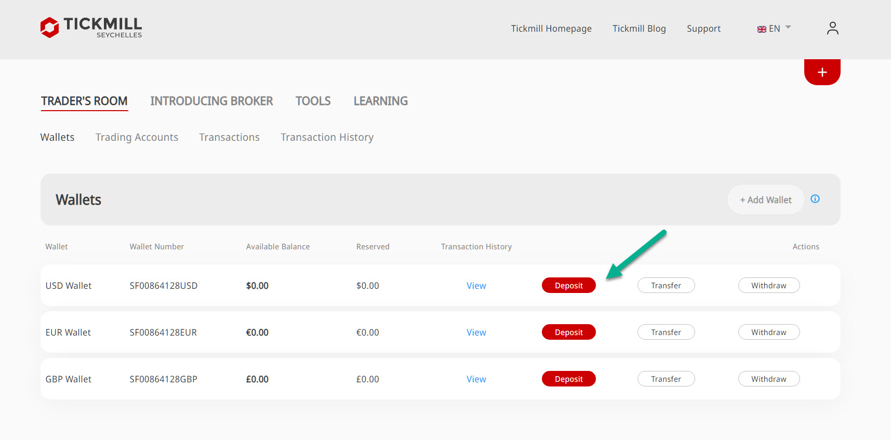View transaction history for USD Wallet
Screen dimensions: 891x440
[x=476, y=286]
